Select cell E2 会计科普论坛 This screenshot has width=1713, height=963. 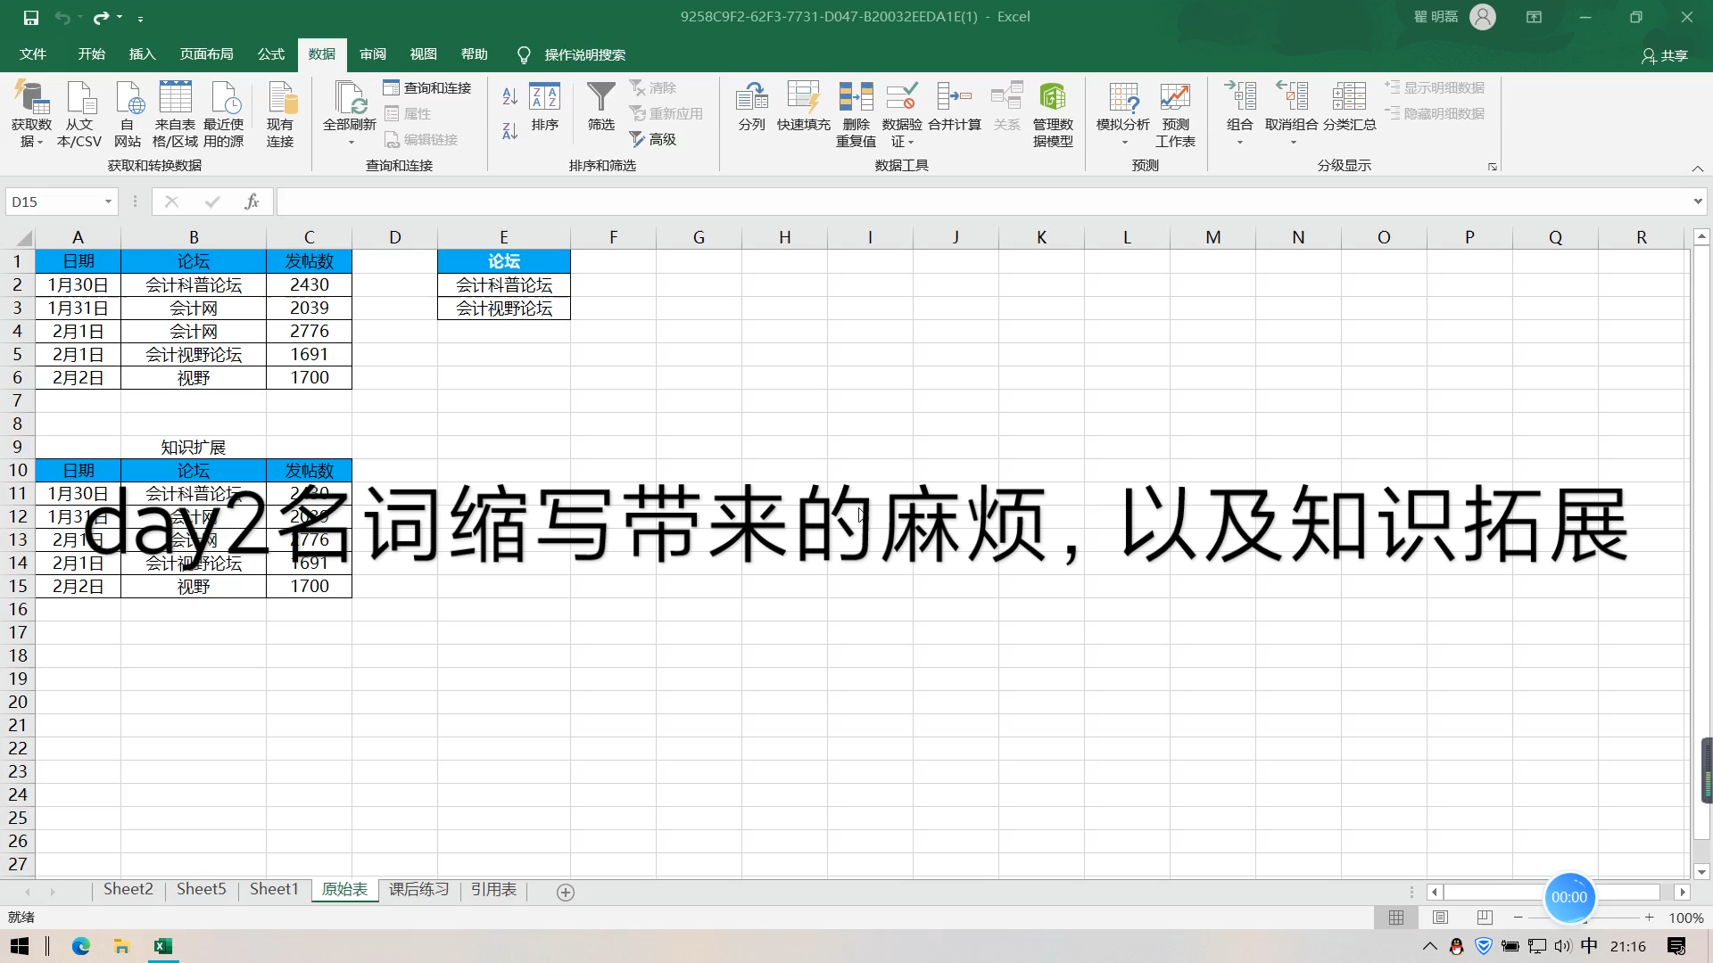[504, 285]
